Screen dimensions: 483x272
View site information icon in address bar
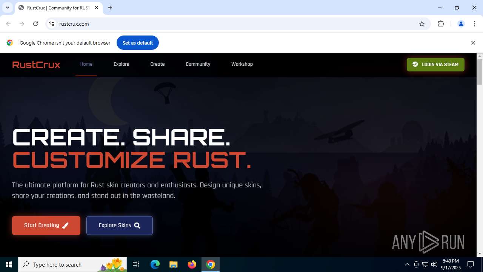52,24
